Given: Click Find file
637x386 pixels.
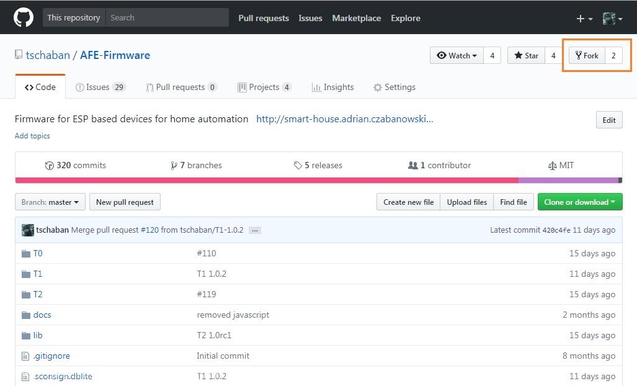Looking at the screenshot, I should coord(514,202).
